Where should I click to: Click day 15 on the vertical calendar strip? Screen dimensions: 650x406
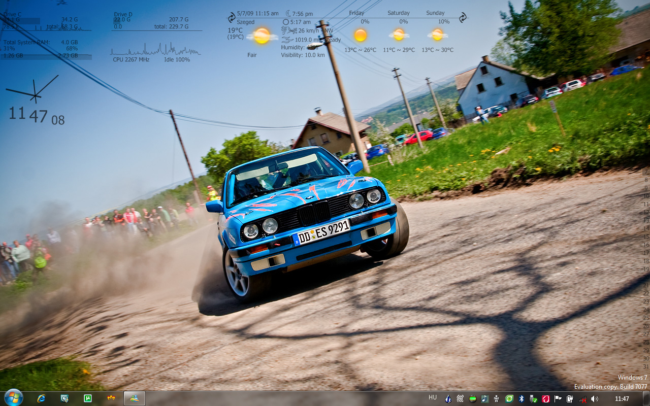click(646, 236)
